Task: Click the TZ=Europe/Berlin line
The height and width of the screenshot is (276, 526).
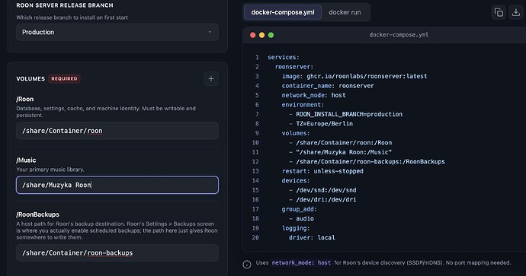Action: pos(321,124)
